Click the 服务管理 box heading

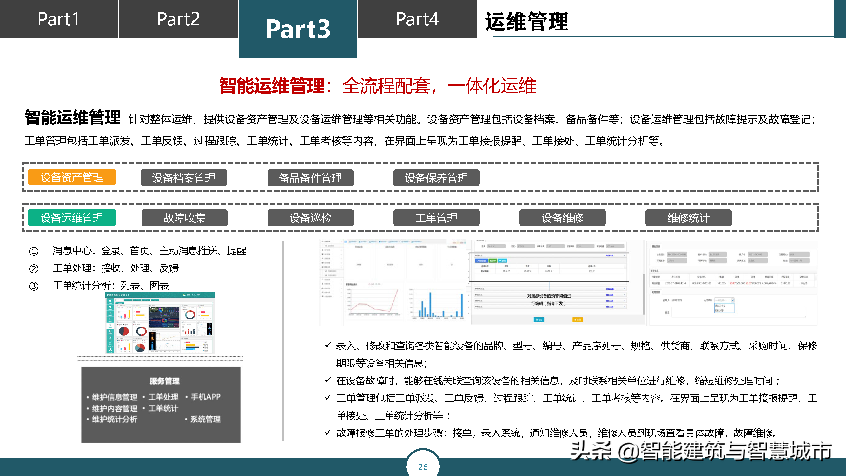(x=165, y=381)
